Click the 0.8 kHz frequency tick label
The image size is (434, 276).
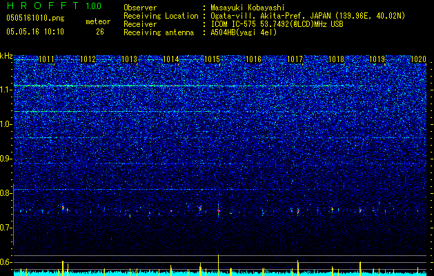coord(6,193)
